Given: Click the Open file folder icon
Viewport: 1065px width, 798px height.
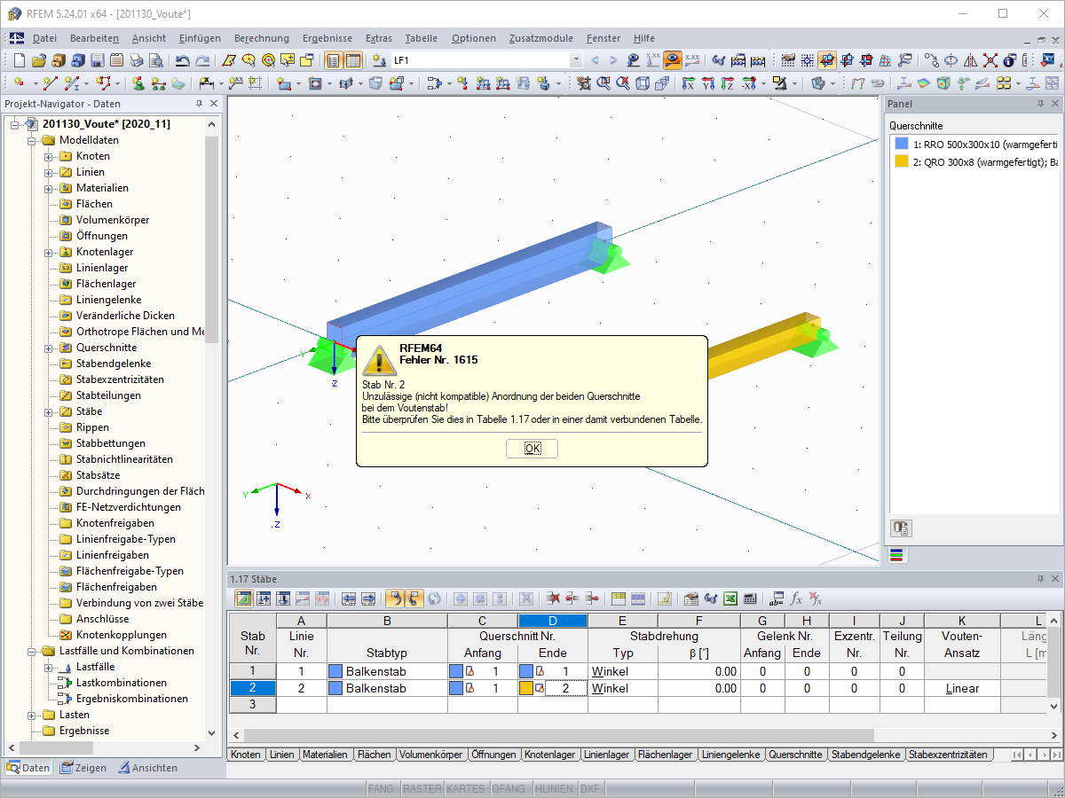Looking at the screenshot, I should [38, 60].
